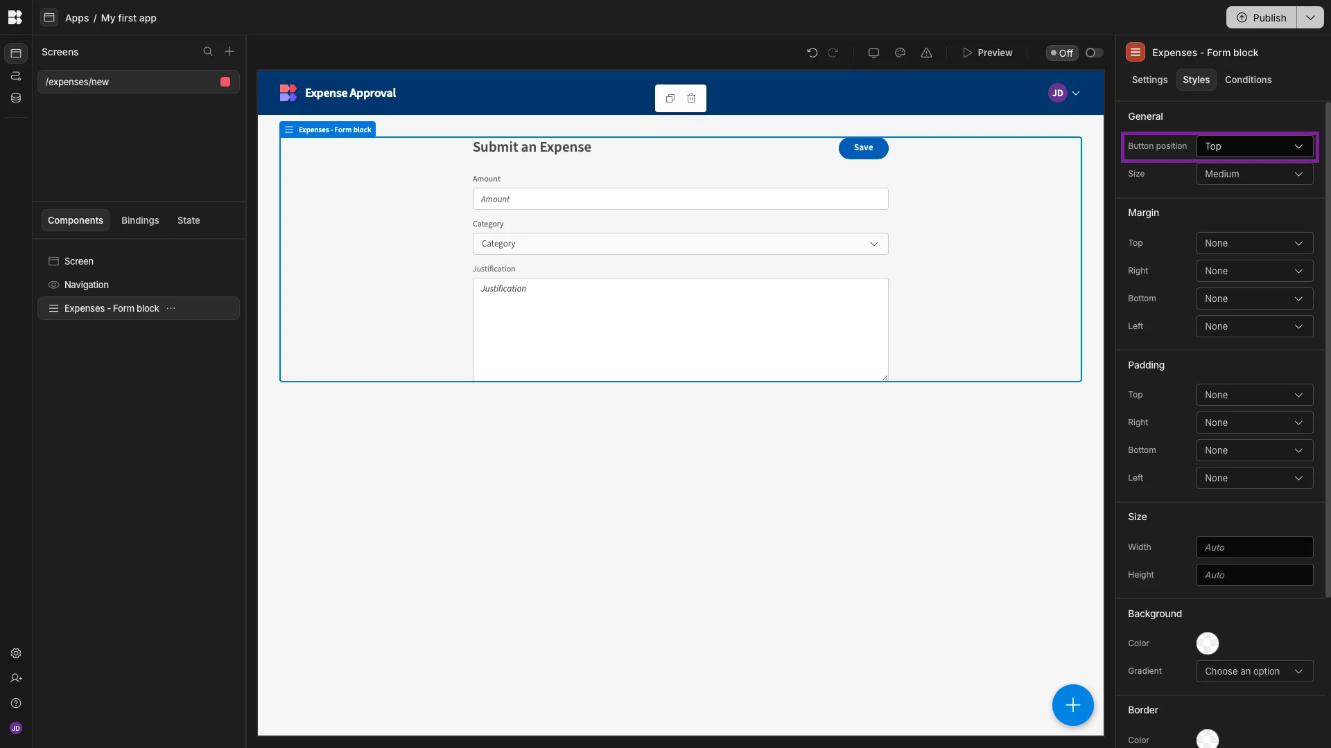Click the trash icon above form

click(691, 98)
